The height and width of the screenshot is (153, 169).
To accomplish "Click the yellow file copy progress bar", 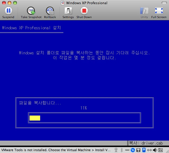I will (35, 118).
